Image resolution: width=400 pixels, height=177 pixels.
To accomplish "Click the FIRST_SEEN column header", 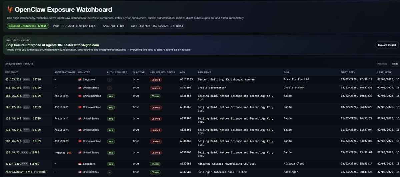I will pos(348,72).
